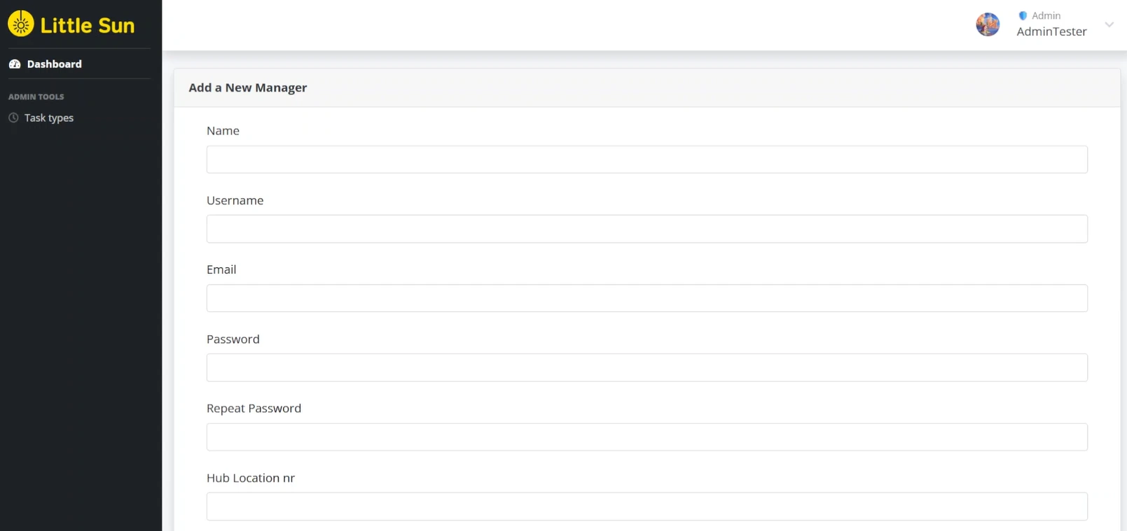The image size is (1127, 531).
Task: Click the Repeat Password label text
Action: 254,409
